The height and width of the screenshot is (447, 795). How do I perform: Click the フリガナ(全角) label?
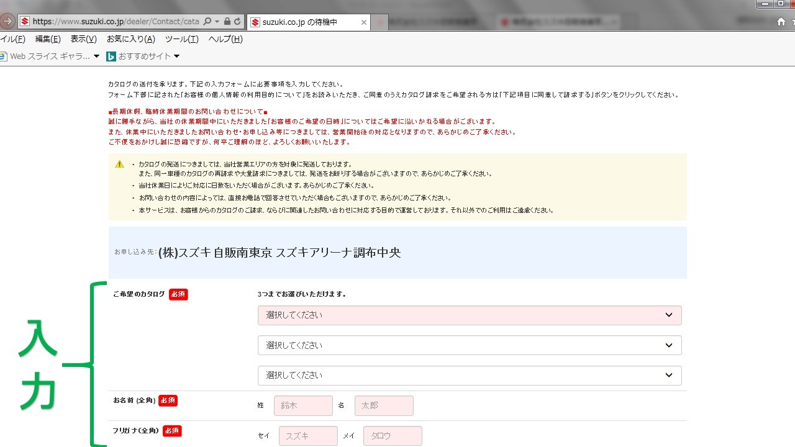tap(136, 430)
